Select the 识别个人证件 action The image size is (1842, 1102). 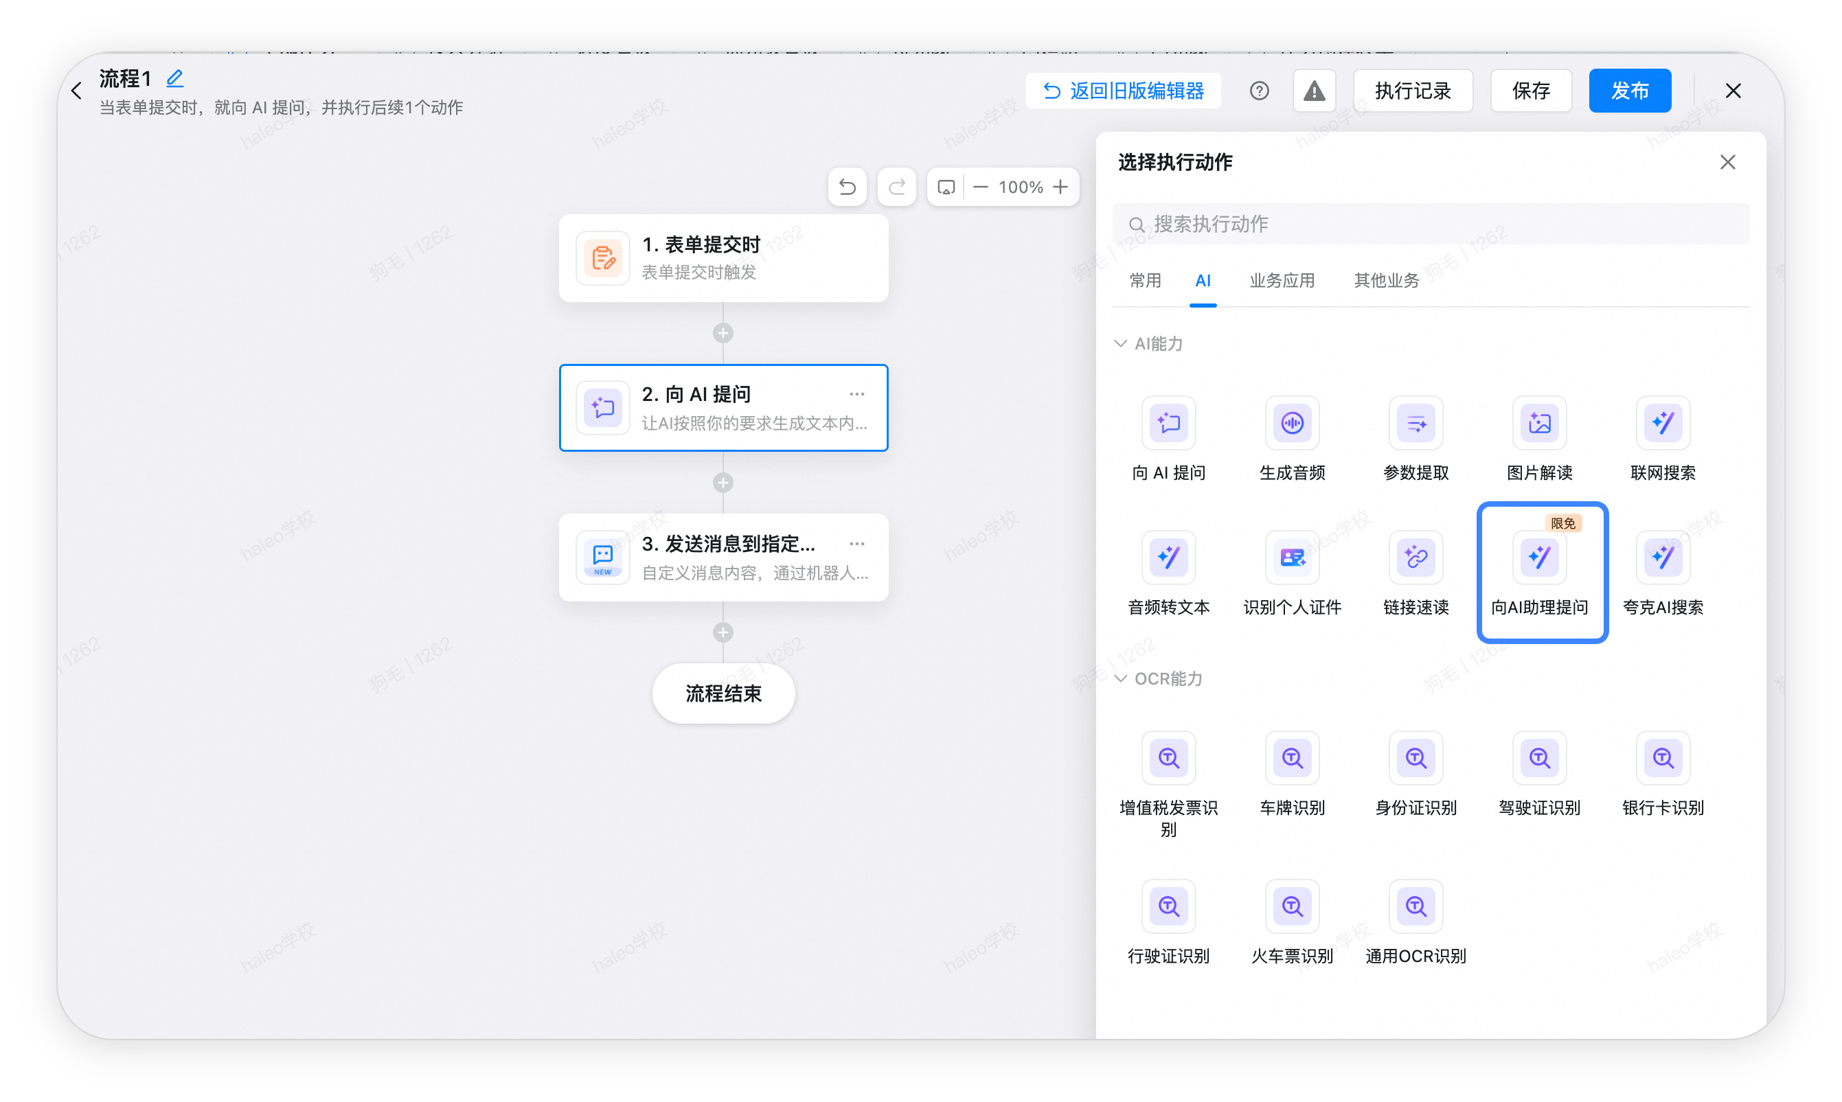[x=1292, y=573]
